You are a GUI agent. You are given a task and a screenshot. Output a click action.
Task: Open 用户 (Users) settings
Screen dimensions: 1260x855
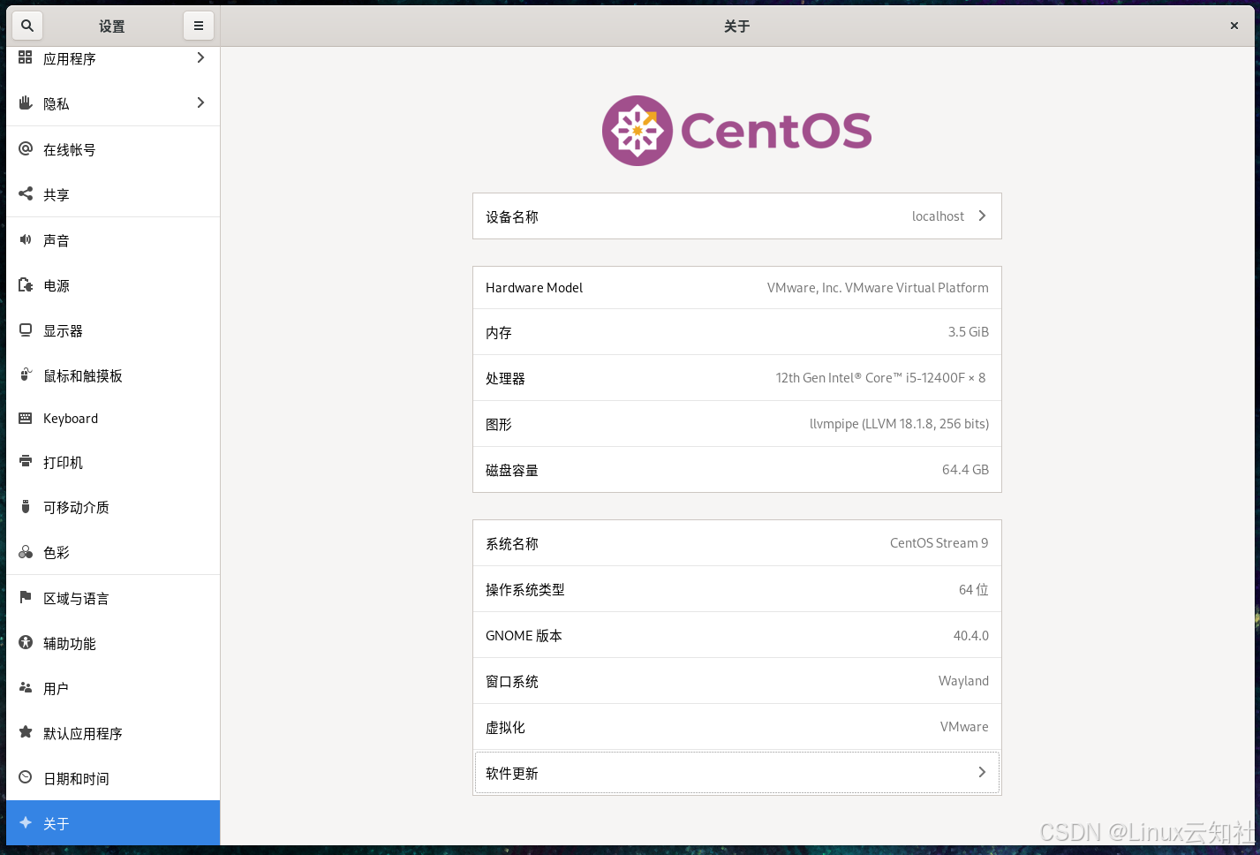click(55, 688)
